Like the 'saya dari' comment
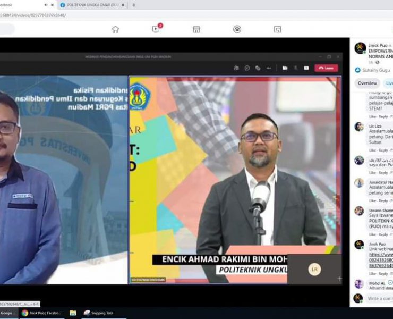This screenshot has height=319, width=393. coord(372,173)
